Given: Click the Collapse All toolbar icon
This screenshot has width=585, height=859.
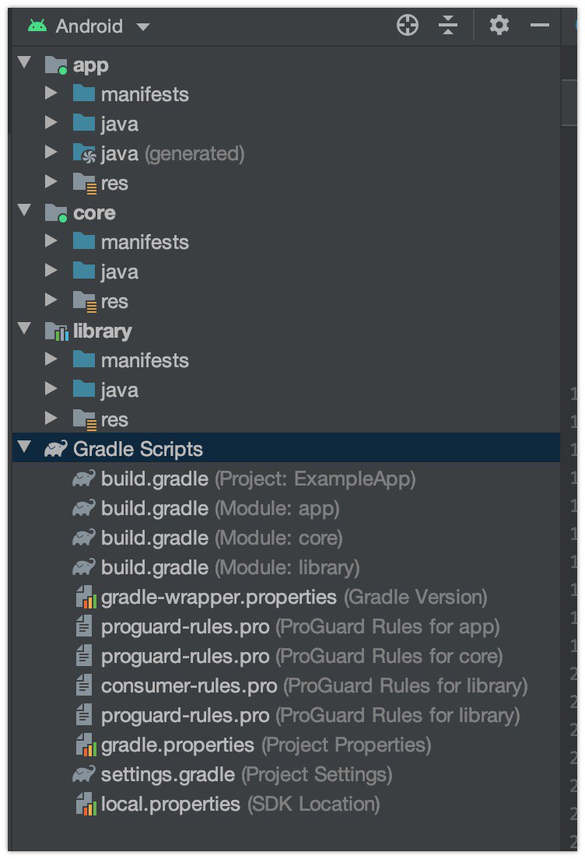Looking at the screenshot, I should 447,25.
